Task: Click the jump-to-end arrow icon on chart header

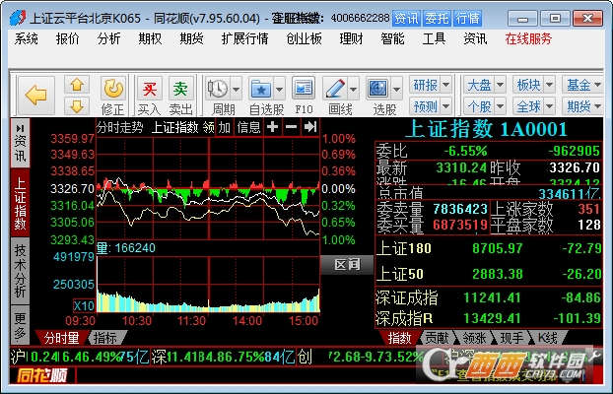Action: pyautogui.click(x=310, y=127)
